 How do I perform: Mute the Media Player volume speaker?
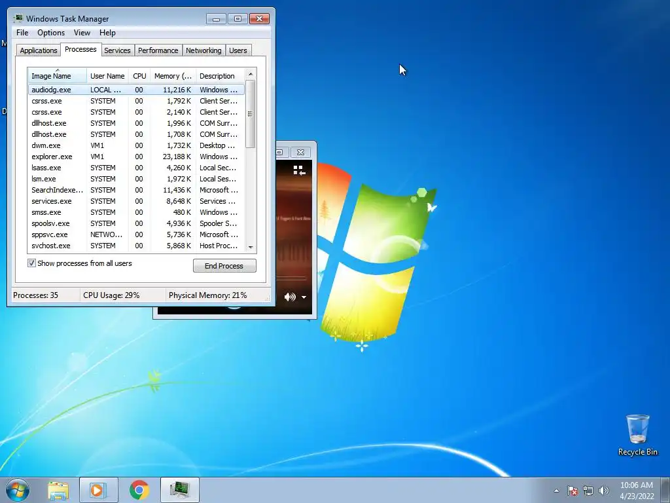[x=290, y=297]
